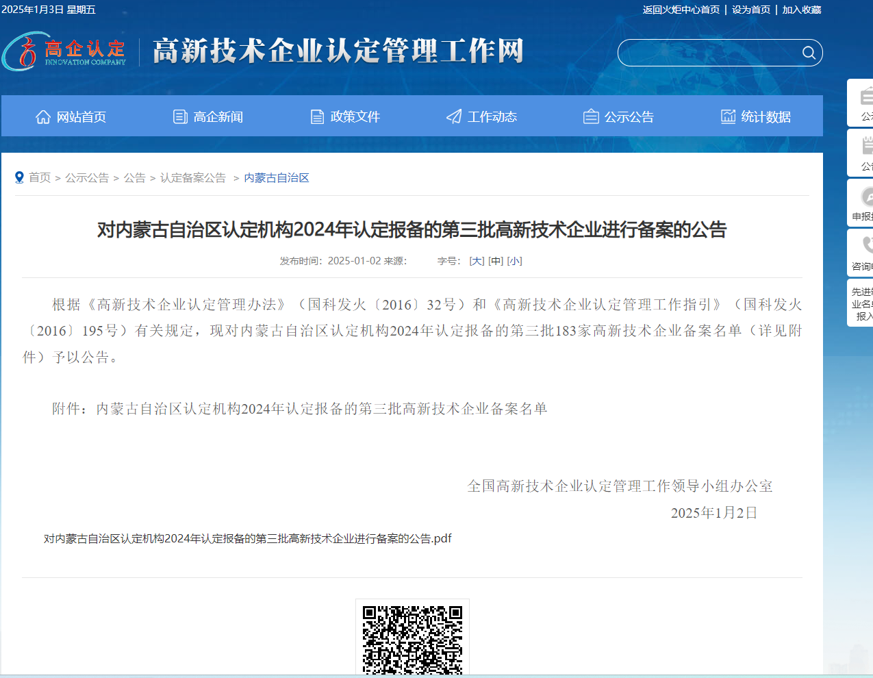873x678 pixels.
Task: Set font size to small [小]
Action: (x=514, y=261)
